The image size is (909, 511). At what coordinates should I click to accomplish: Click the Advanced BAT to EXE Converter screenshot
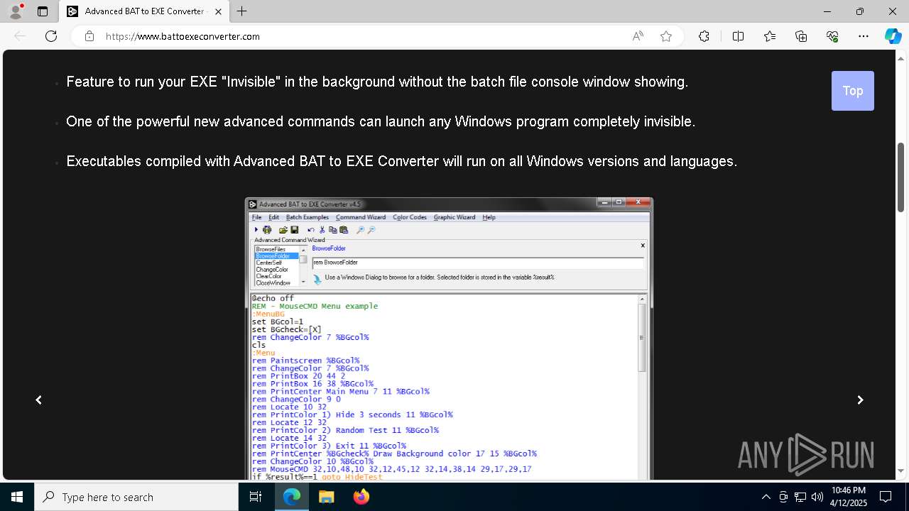click(x=449, y=339)
